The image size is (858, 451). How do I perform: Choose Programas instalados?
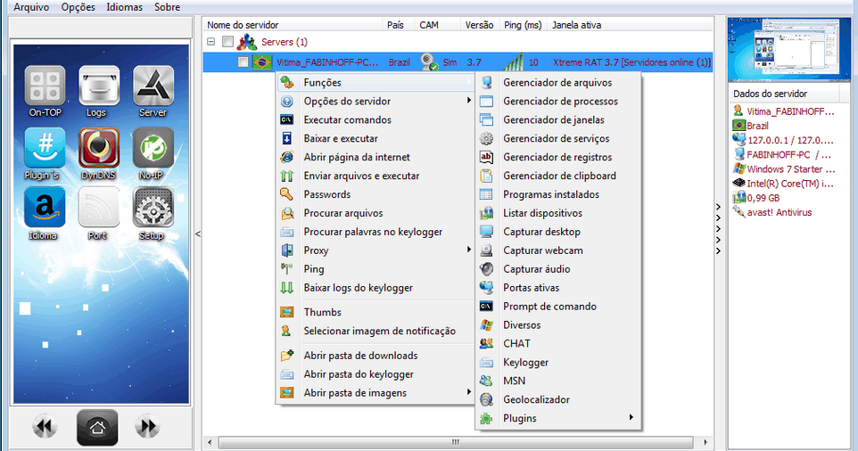[557, 194]
